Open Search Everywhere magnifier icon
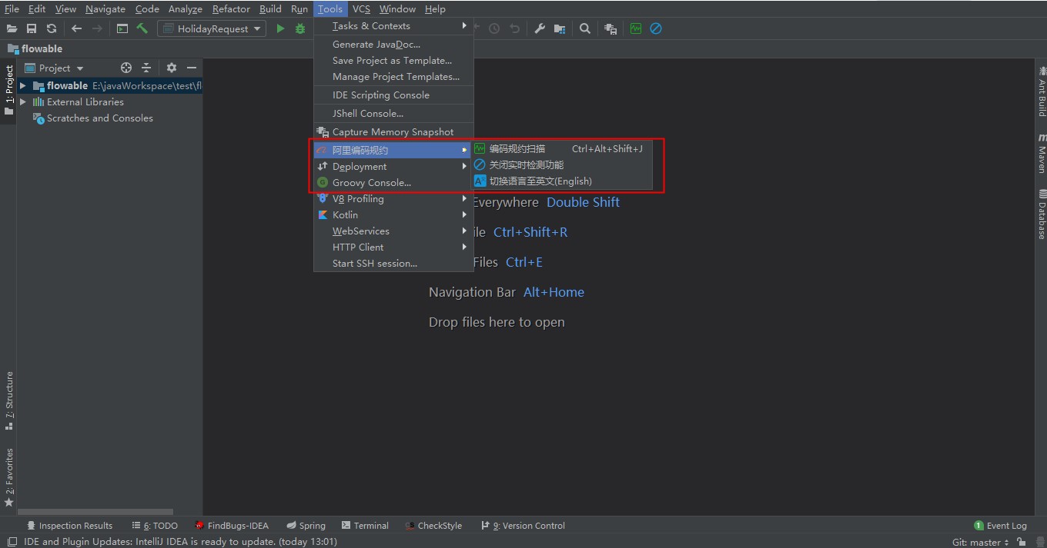 point(585,28)
